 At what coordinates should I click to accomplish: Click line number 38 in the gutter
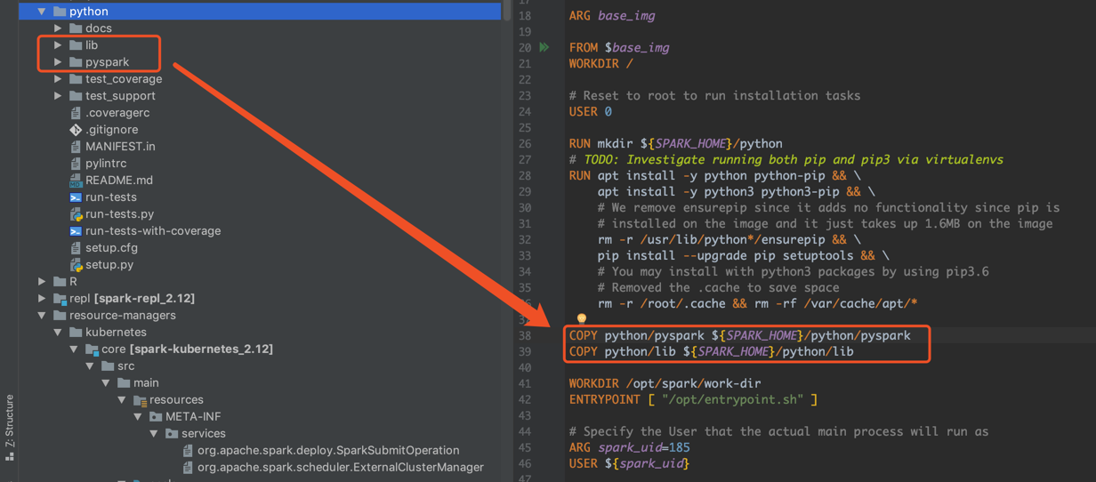[x=524, y=335]
